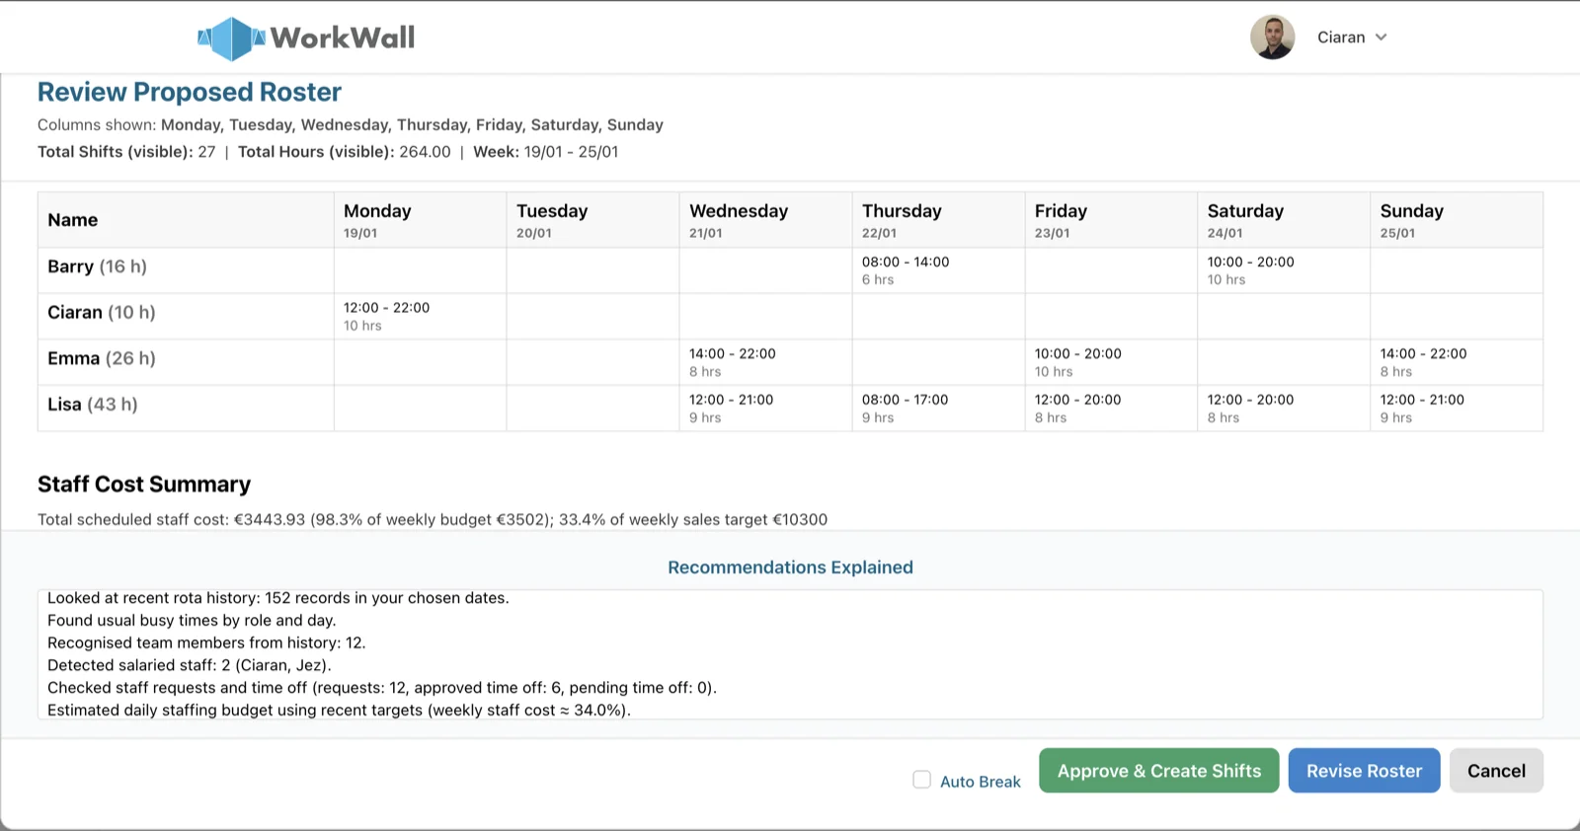Click the Review Proposed Roster heading

click(x=190, y=92)
